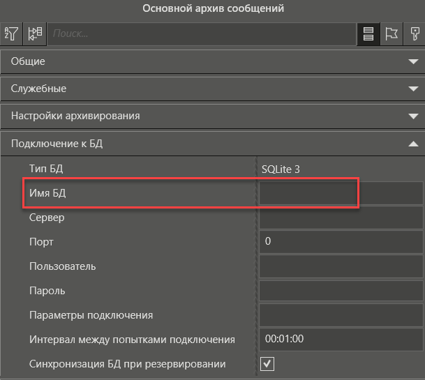Image resolution: width=425 pixels, height=380 pixels.
Task: Click the Порт value field
Action: (341, 242)
